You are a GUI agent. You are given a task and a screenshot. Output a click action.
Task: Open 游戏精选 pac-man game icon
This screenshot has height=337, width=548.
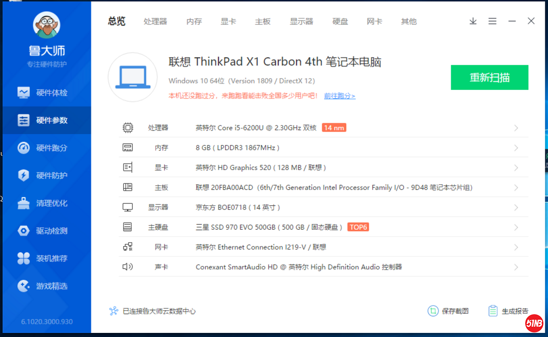[x=23, y=286]
